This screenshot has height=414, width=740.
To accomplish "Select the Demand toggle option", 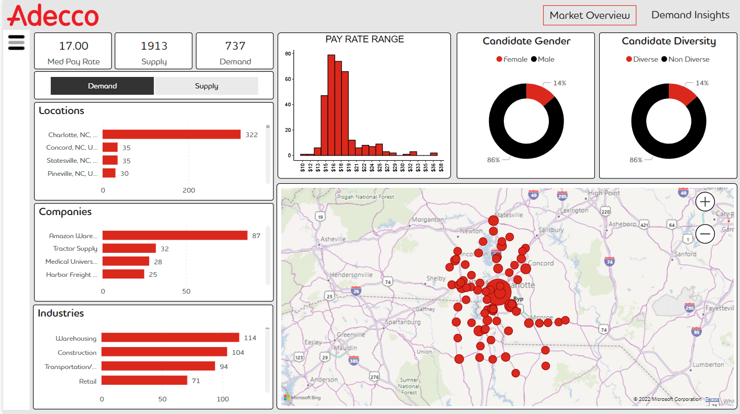I will [x=103, y=86].
